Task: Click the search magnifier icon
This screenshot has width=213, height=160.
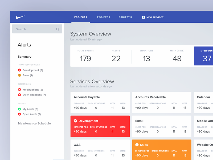Action: [58, 29]
